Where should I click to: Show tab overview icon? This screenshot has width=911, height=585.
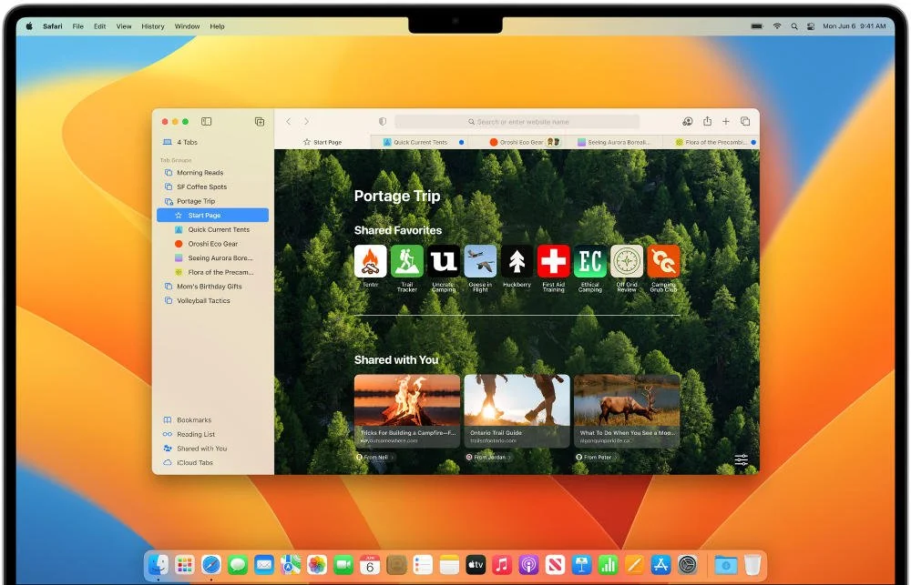tap(745, 121)
